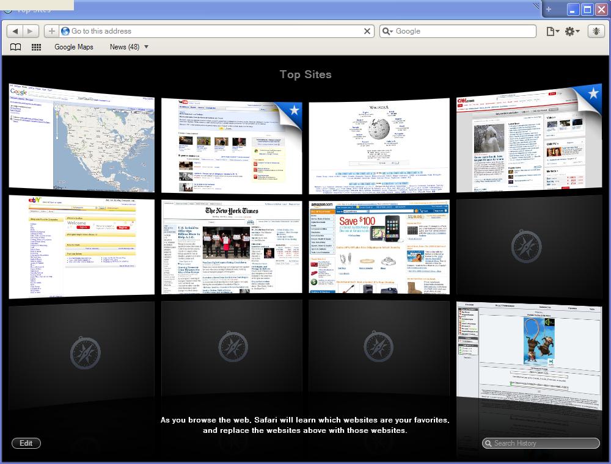Click the Edit button
The image size is (611, 464).
pyautogui.click(x=26, y=443)
